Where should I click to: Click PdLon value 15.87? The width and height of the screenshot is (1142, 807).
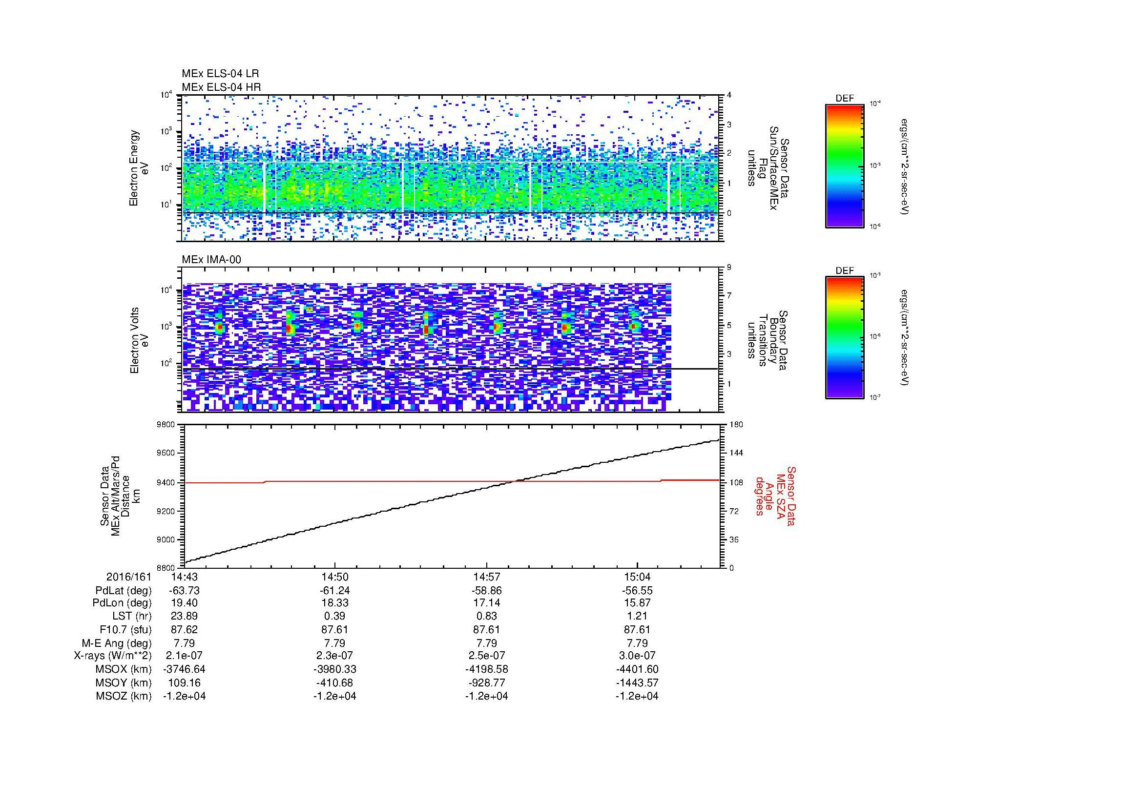tap(637, 603)
